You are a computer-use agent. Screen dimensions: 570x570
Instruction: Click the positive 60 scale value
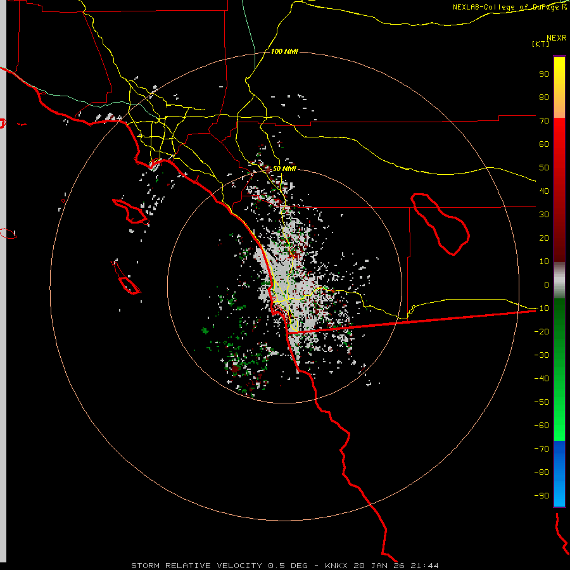[x=544, y=144]
